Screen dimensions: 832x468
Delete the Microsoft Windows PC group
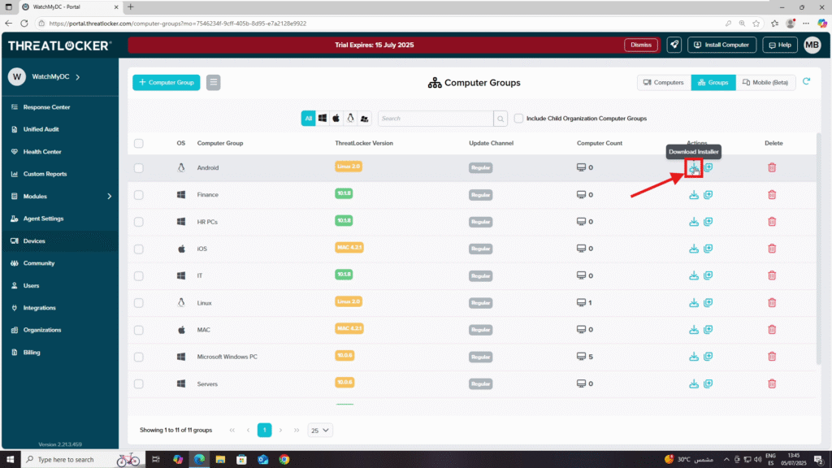click(x=772, y=357)
